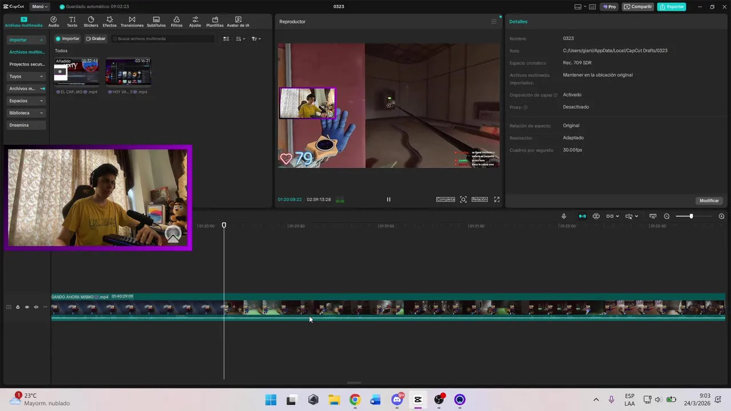This screenshot has width=731, height=411.
Task: Open Windows Start menu
Action: (271, 400)
